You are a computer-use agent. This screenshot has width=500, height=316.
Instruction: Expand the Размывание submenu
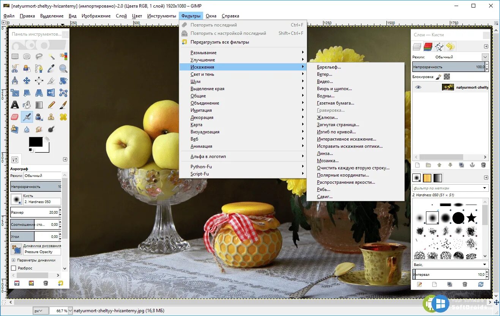(243, 53)
